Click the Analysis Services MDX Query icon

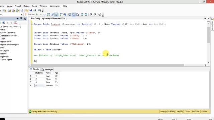9,10
